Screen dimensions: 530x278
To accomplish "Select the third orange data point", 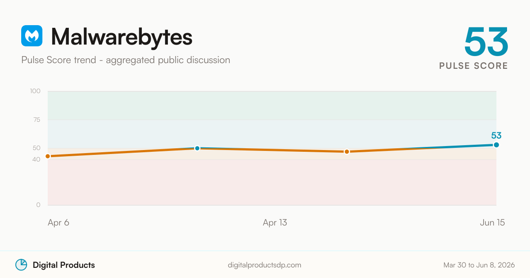I will [x=347, y=152].
